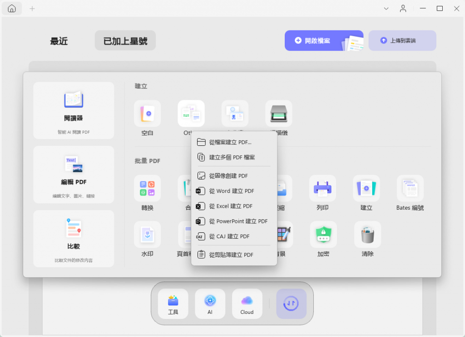Go to the home tab icon

tap(12, 9)
